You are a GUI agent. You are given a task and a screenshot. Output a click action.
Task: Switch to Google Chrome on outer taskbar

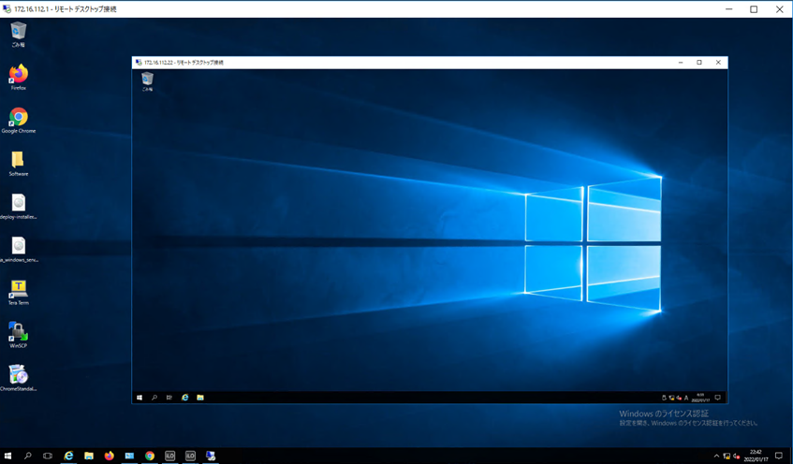[150, 456]
